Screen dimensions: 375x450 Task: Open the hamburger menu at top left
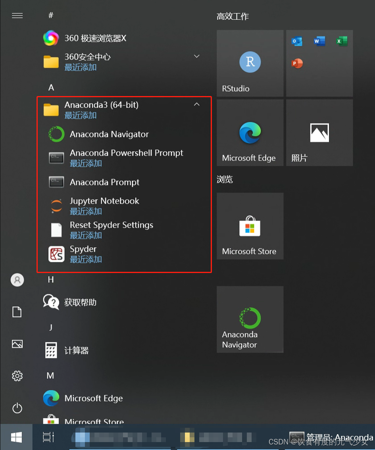point(17,15)
